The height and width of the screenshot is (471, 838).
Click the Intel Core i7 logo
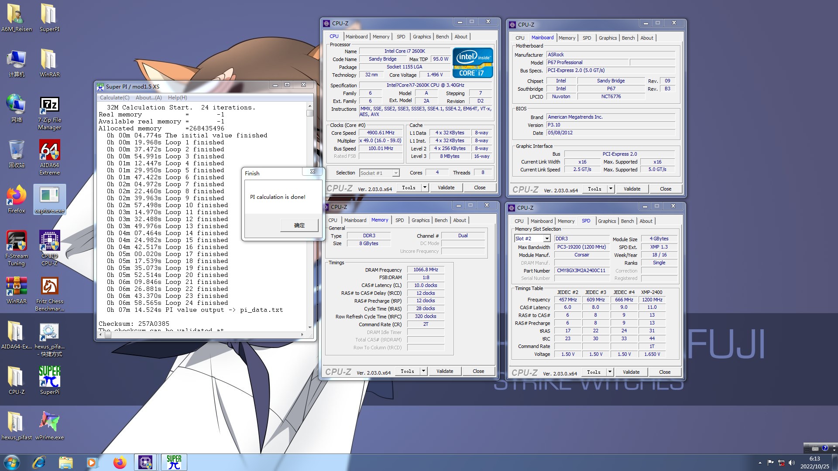click(473, 62)
